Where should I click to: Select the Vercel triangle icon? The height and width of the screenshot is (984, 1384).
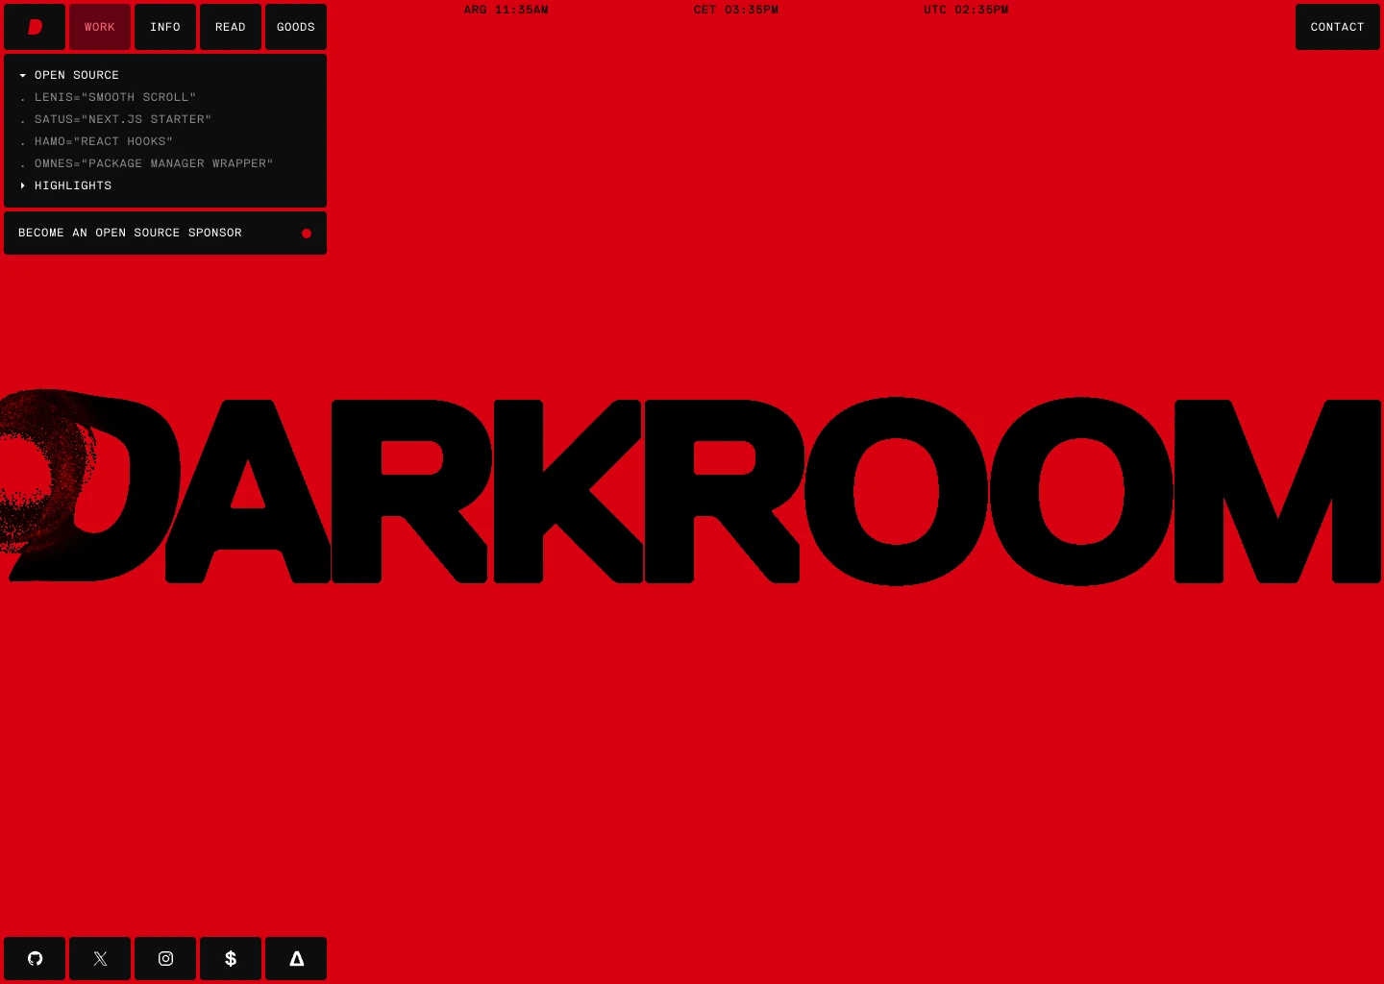pyautogui.click(x=296, y=958)
